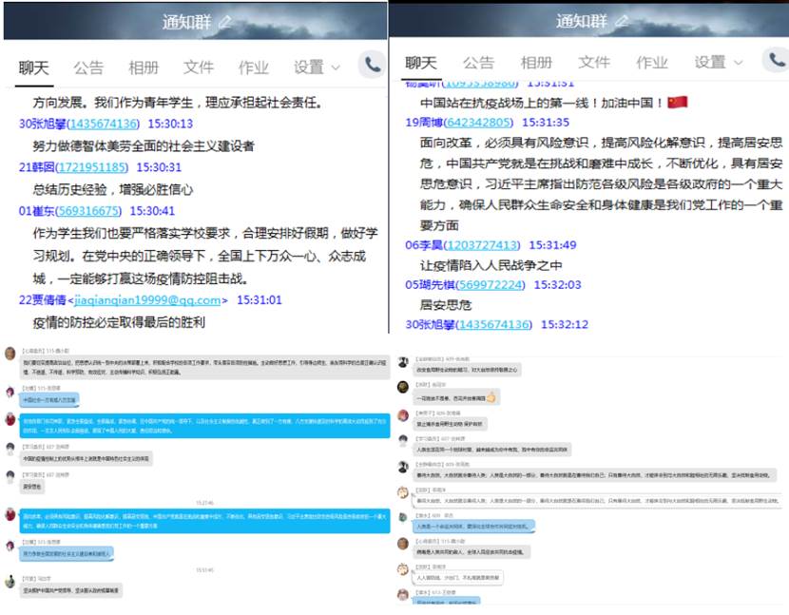Open the 相册 tab
Image resolution: width=789 pixels, height=615 pixels.
(x=144, y=67)
